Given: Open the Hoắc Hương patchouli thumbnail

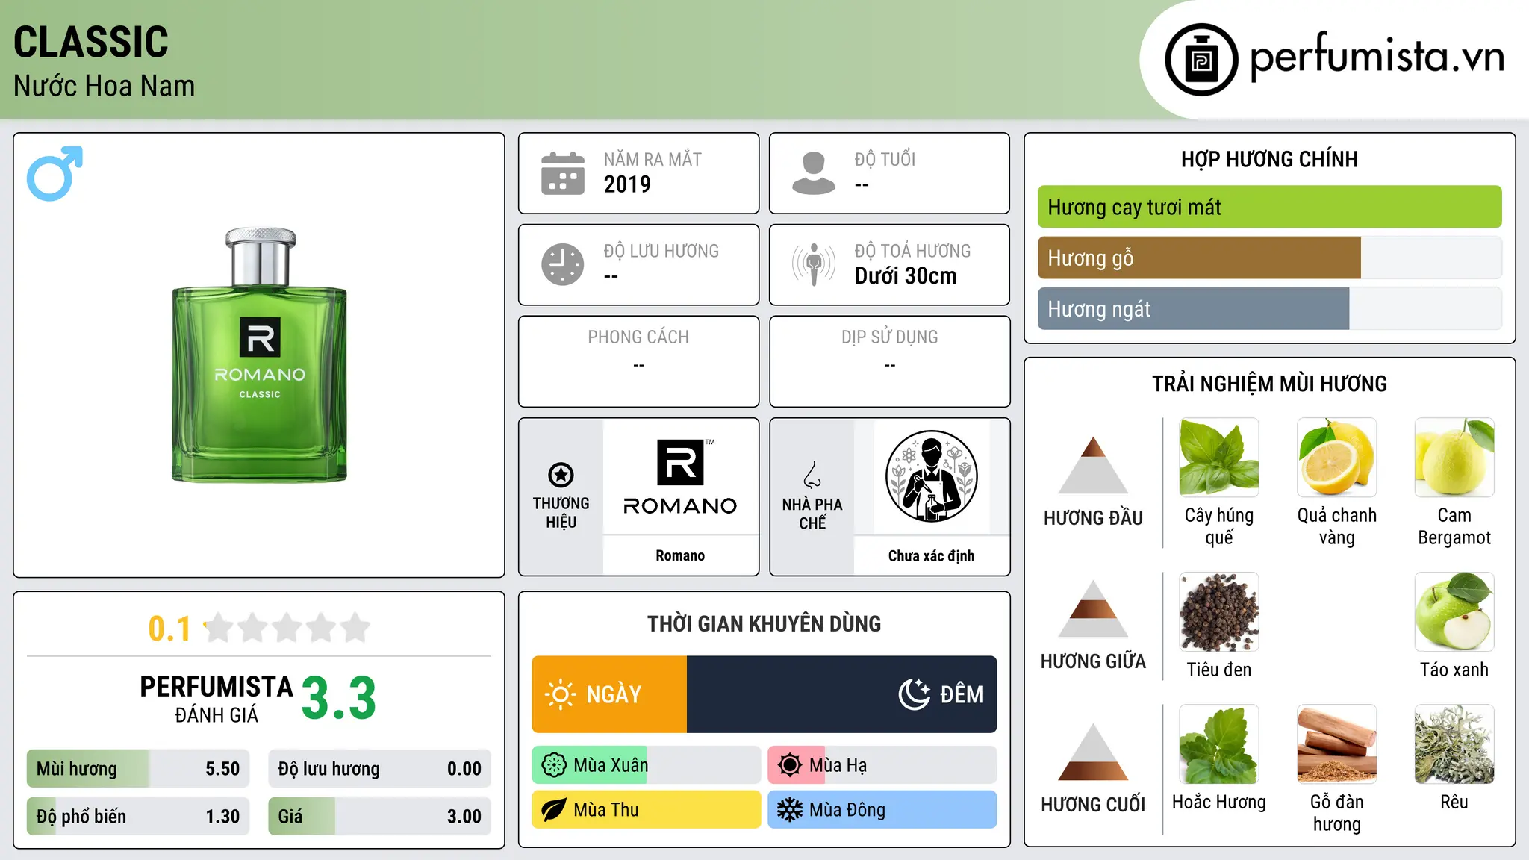Looking at the screenshot, I should (1219, 744).
